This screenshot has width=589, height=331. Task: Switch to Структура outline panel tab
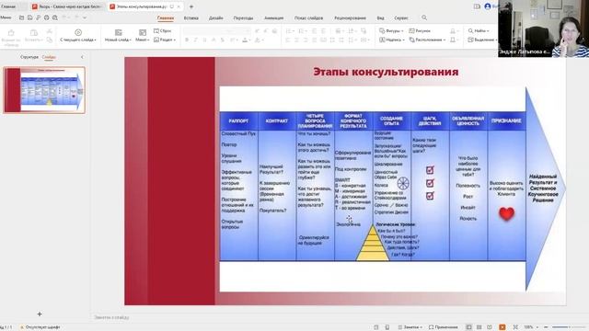(29, 57)
